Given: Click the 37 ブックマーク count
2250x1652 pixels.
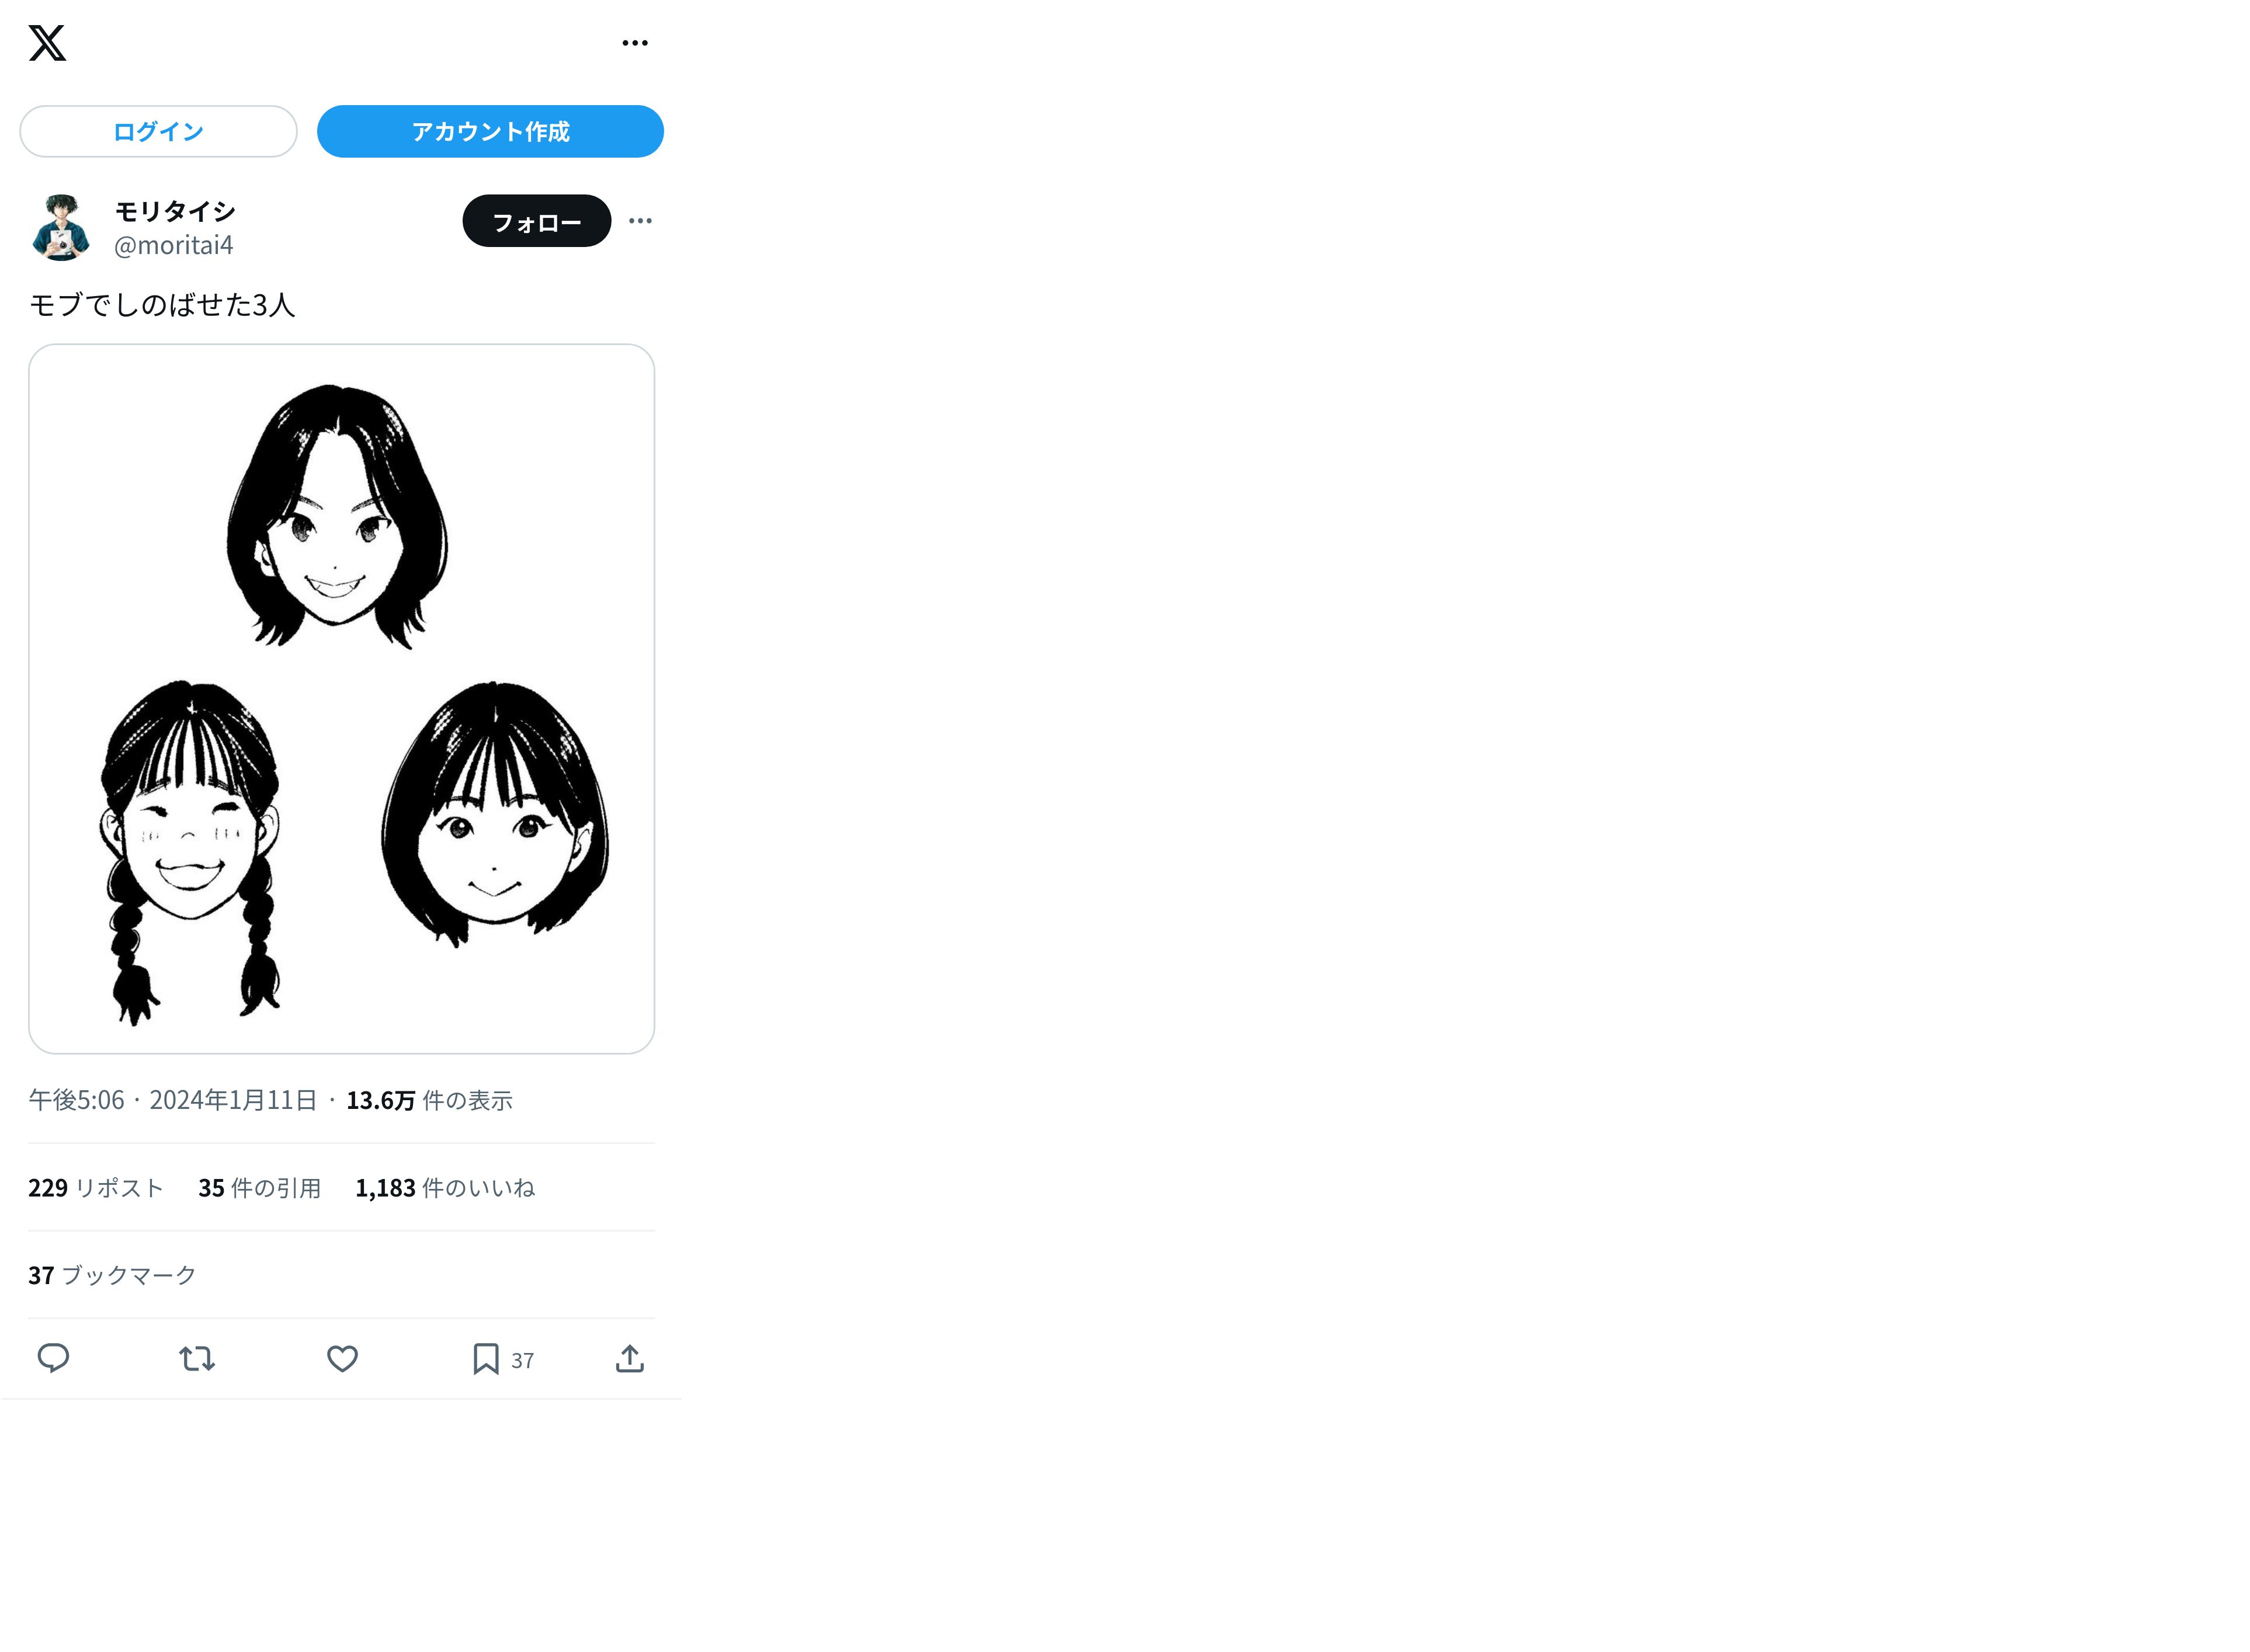Looking at the screenshot, I should pyautogui.click(x=112, y=1275).
